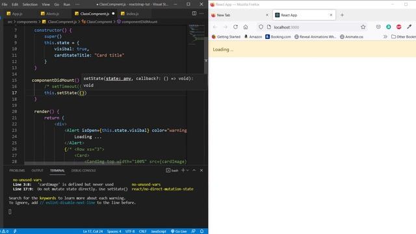Switch to the PROBLEMS panel tab
Viewport: 416px width, 234px height.
17,170
